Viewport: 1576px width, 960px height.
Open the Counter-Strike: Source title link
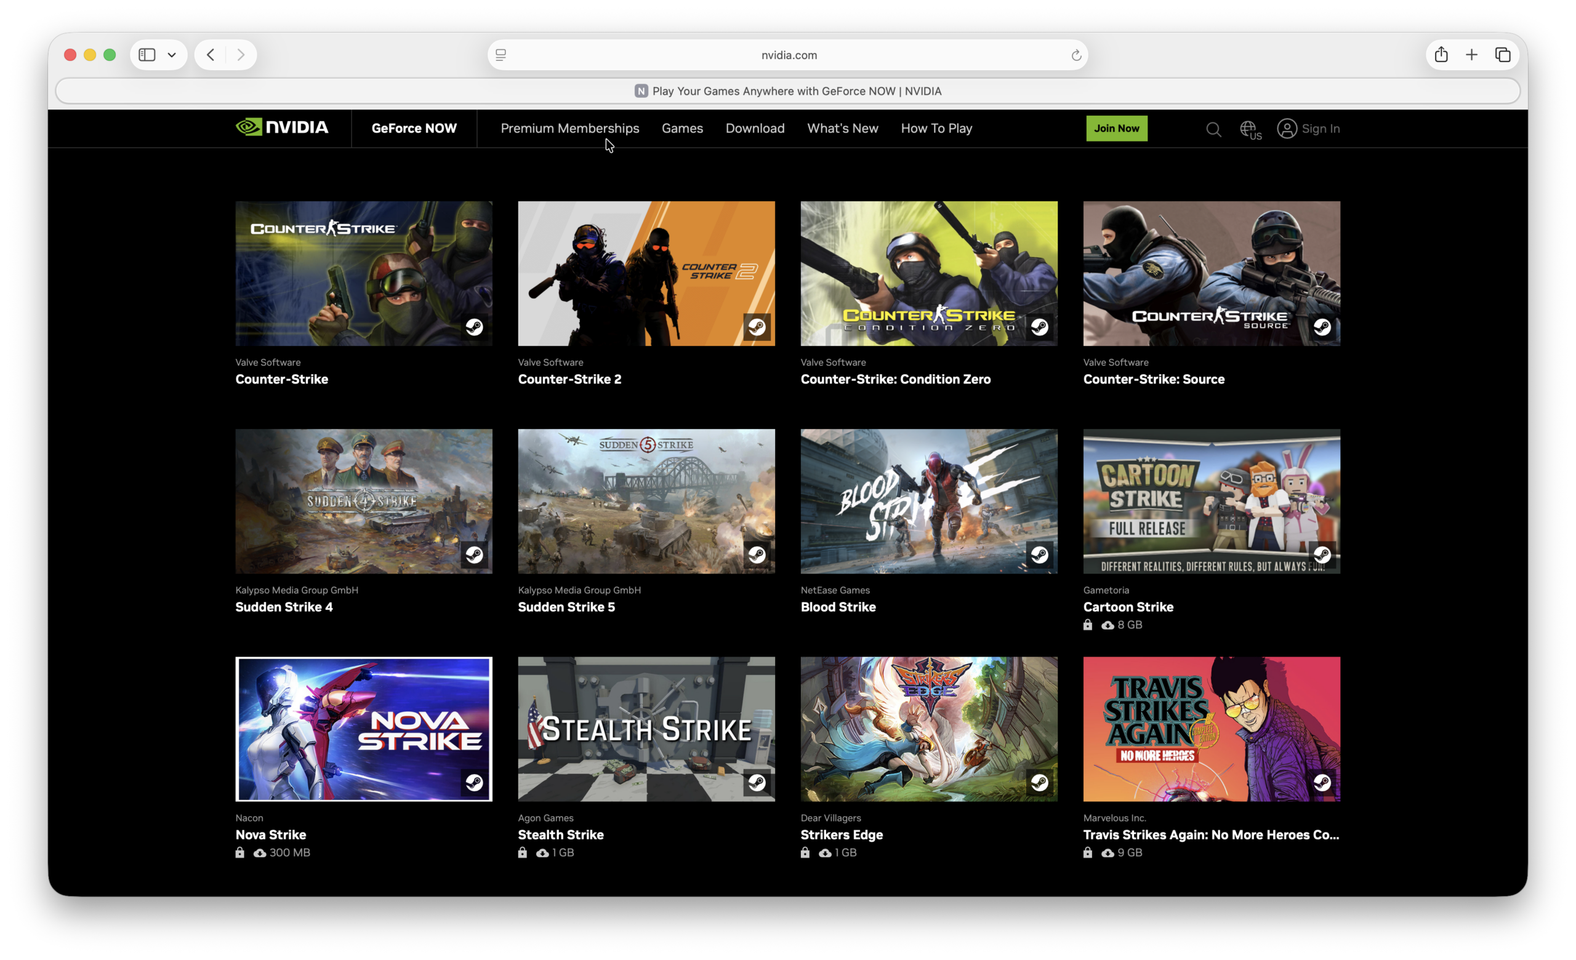[x=1154, y=379]
